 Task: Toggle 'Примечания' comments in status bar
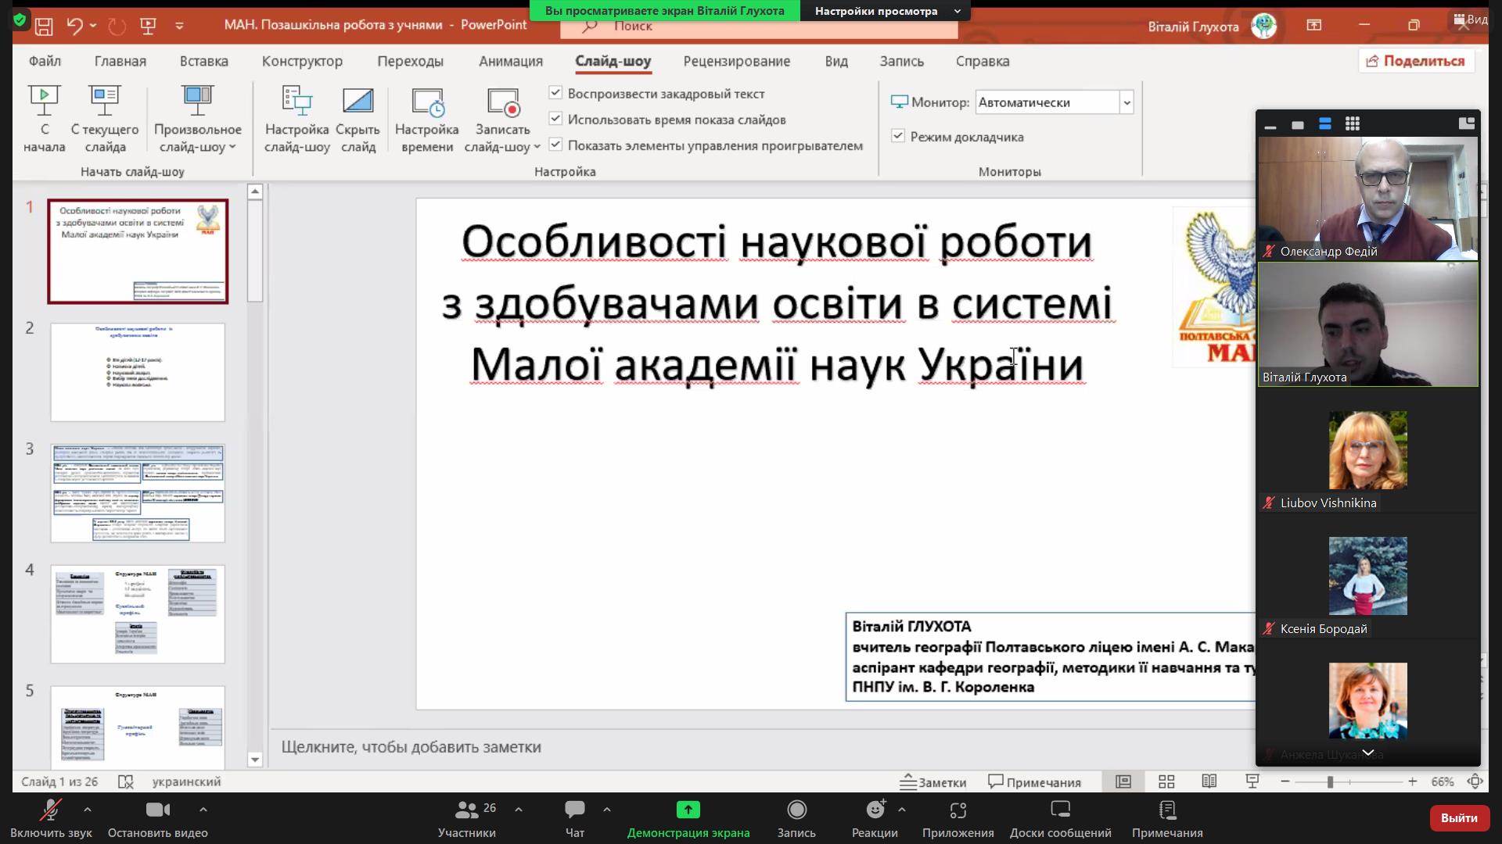click(x=1035, y=781)
